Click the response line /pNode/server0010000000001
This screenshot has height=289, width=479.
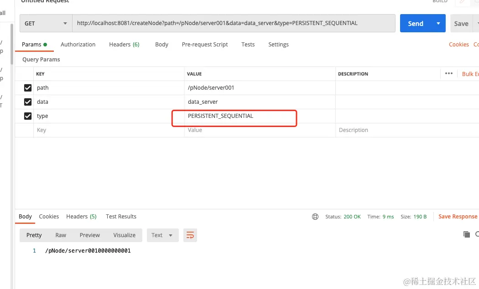click(x=88, y=251)
